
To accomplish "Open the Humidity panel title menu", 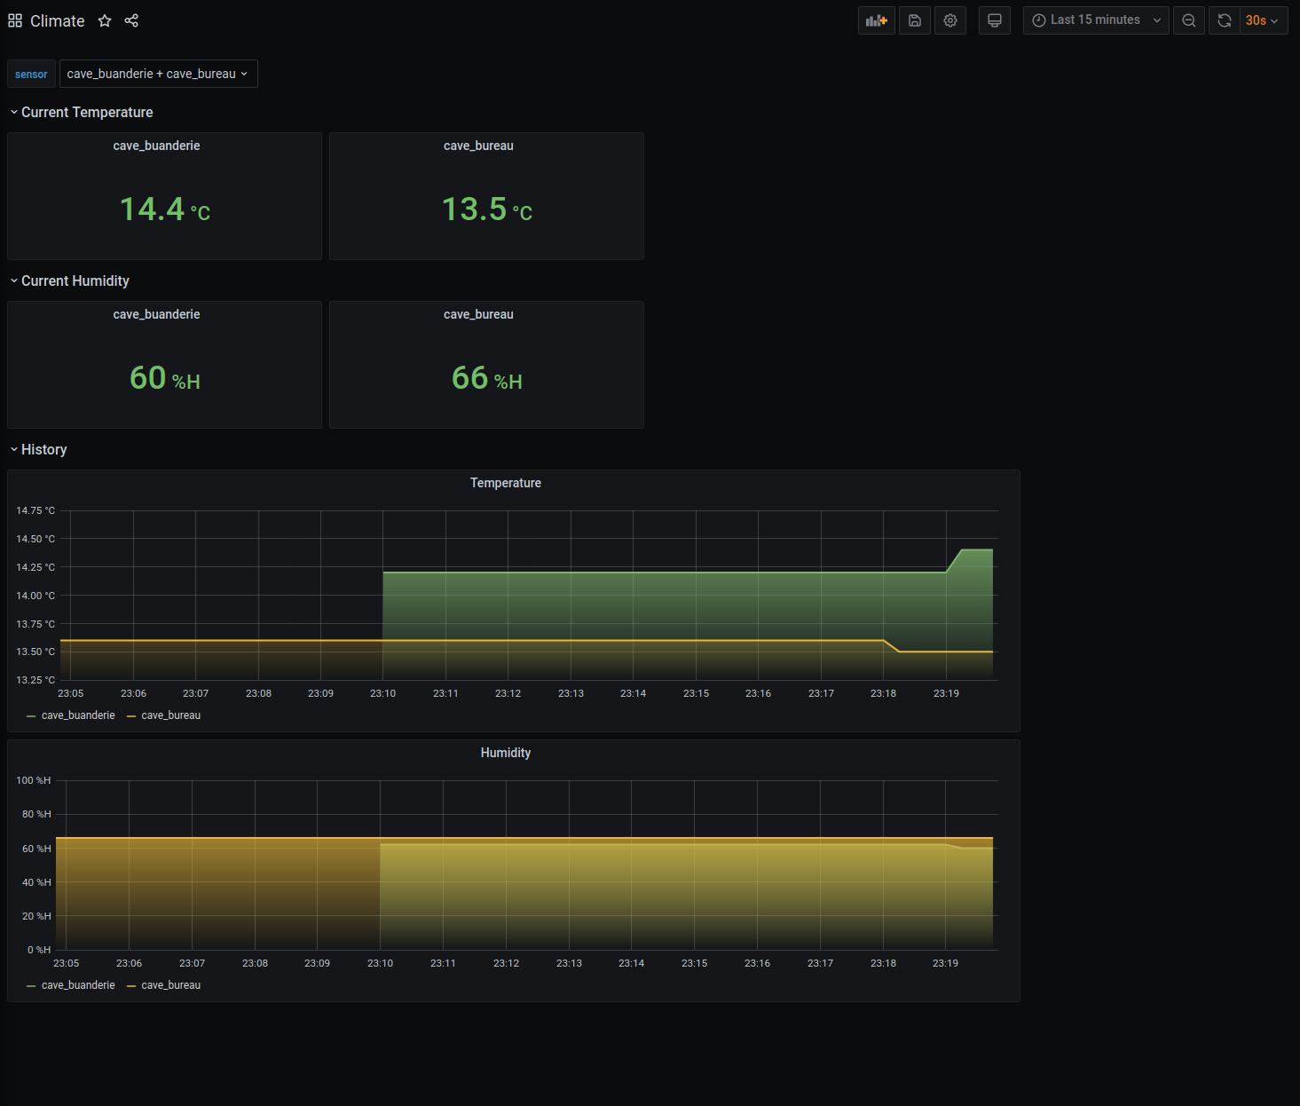I will [x=505, y=753].
